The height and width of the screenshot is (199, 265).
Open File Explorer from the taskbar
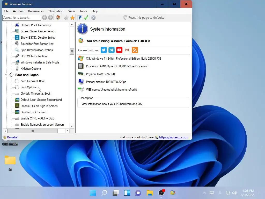click(x=150, y=193)
